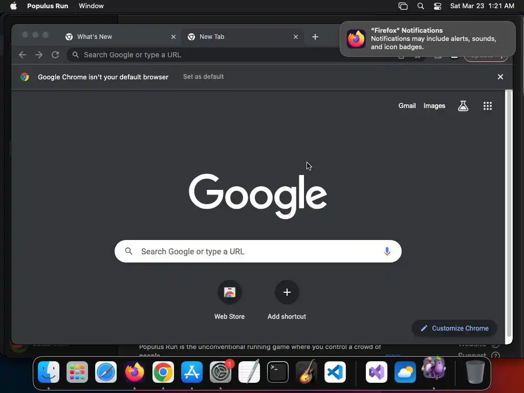Start voice search with microphone icon
524x393 pixels.
[387, 251]
